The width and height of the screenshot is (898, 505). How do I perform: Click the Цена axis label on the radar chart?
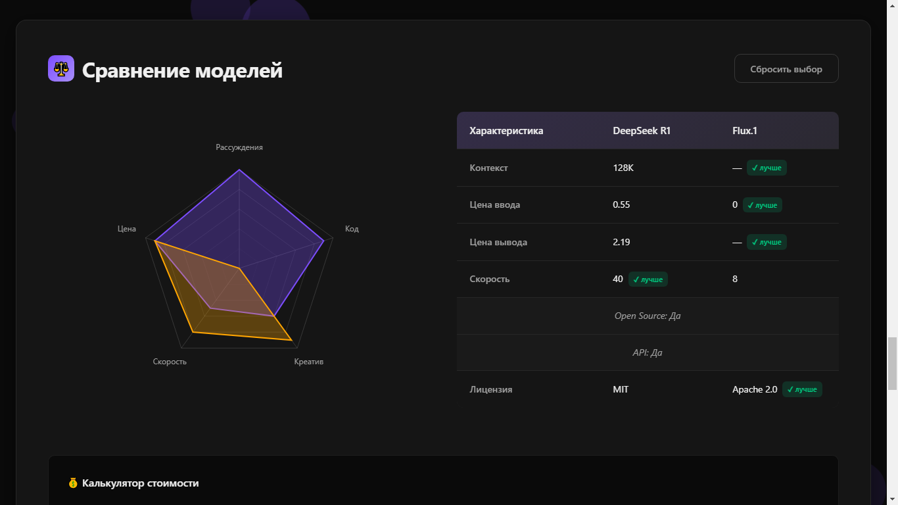click(x=127, y=229)
